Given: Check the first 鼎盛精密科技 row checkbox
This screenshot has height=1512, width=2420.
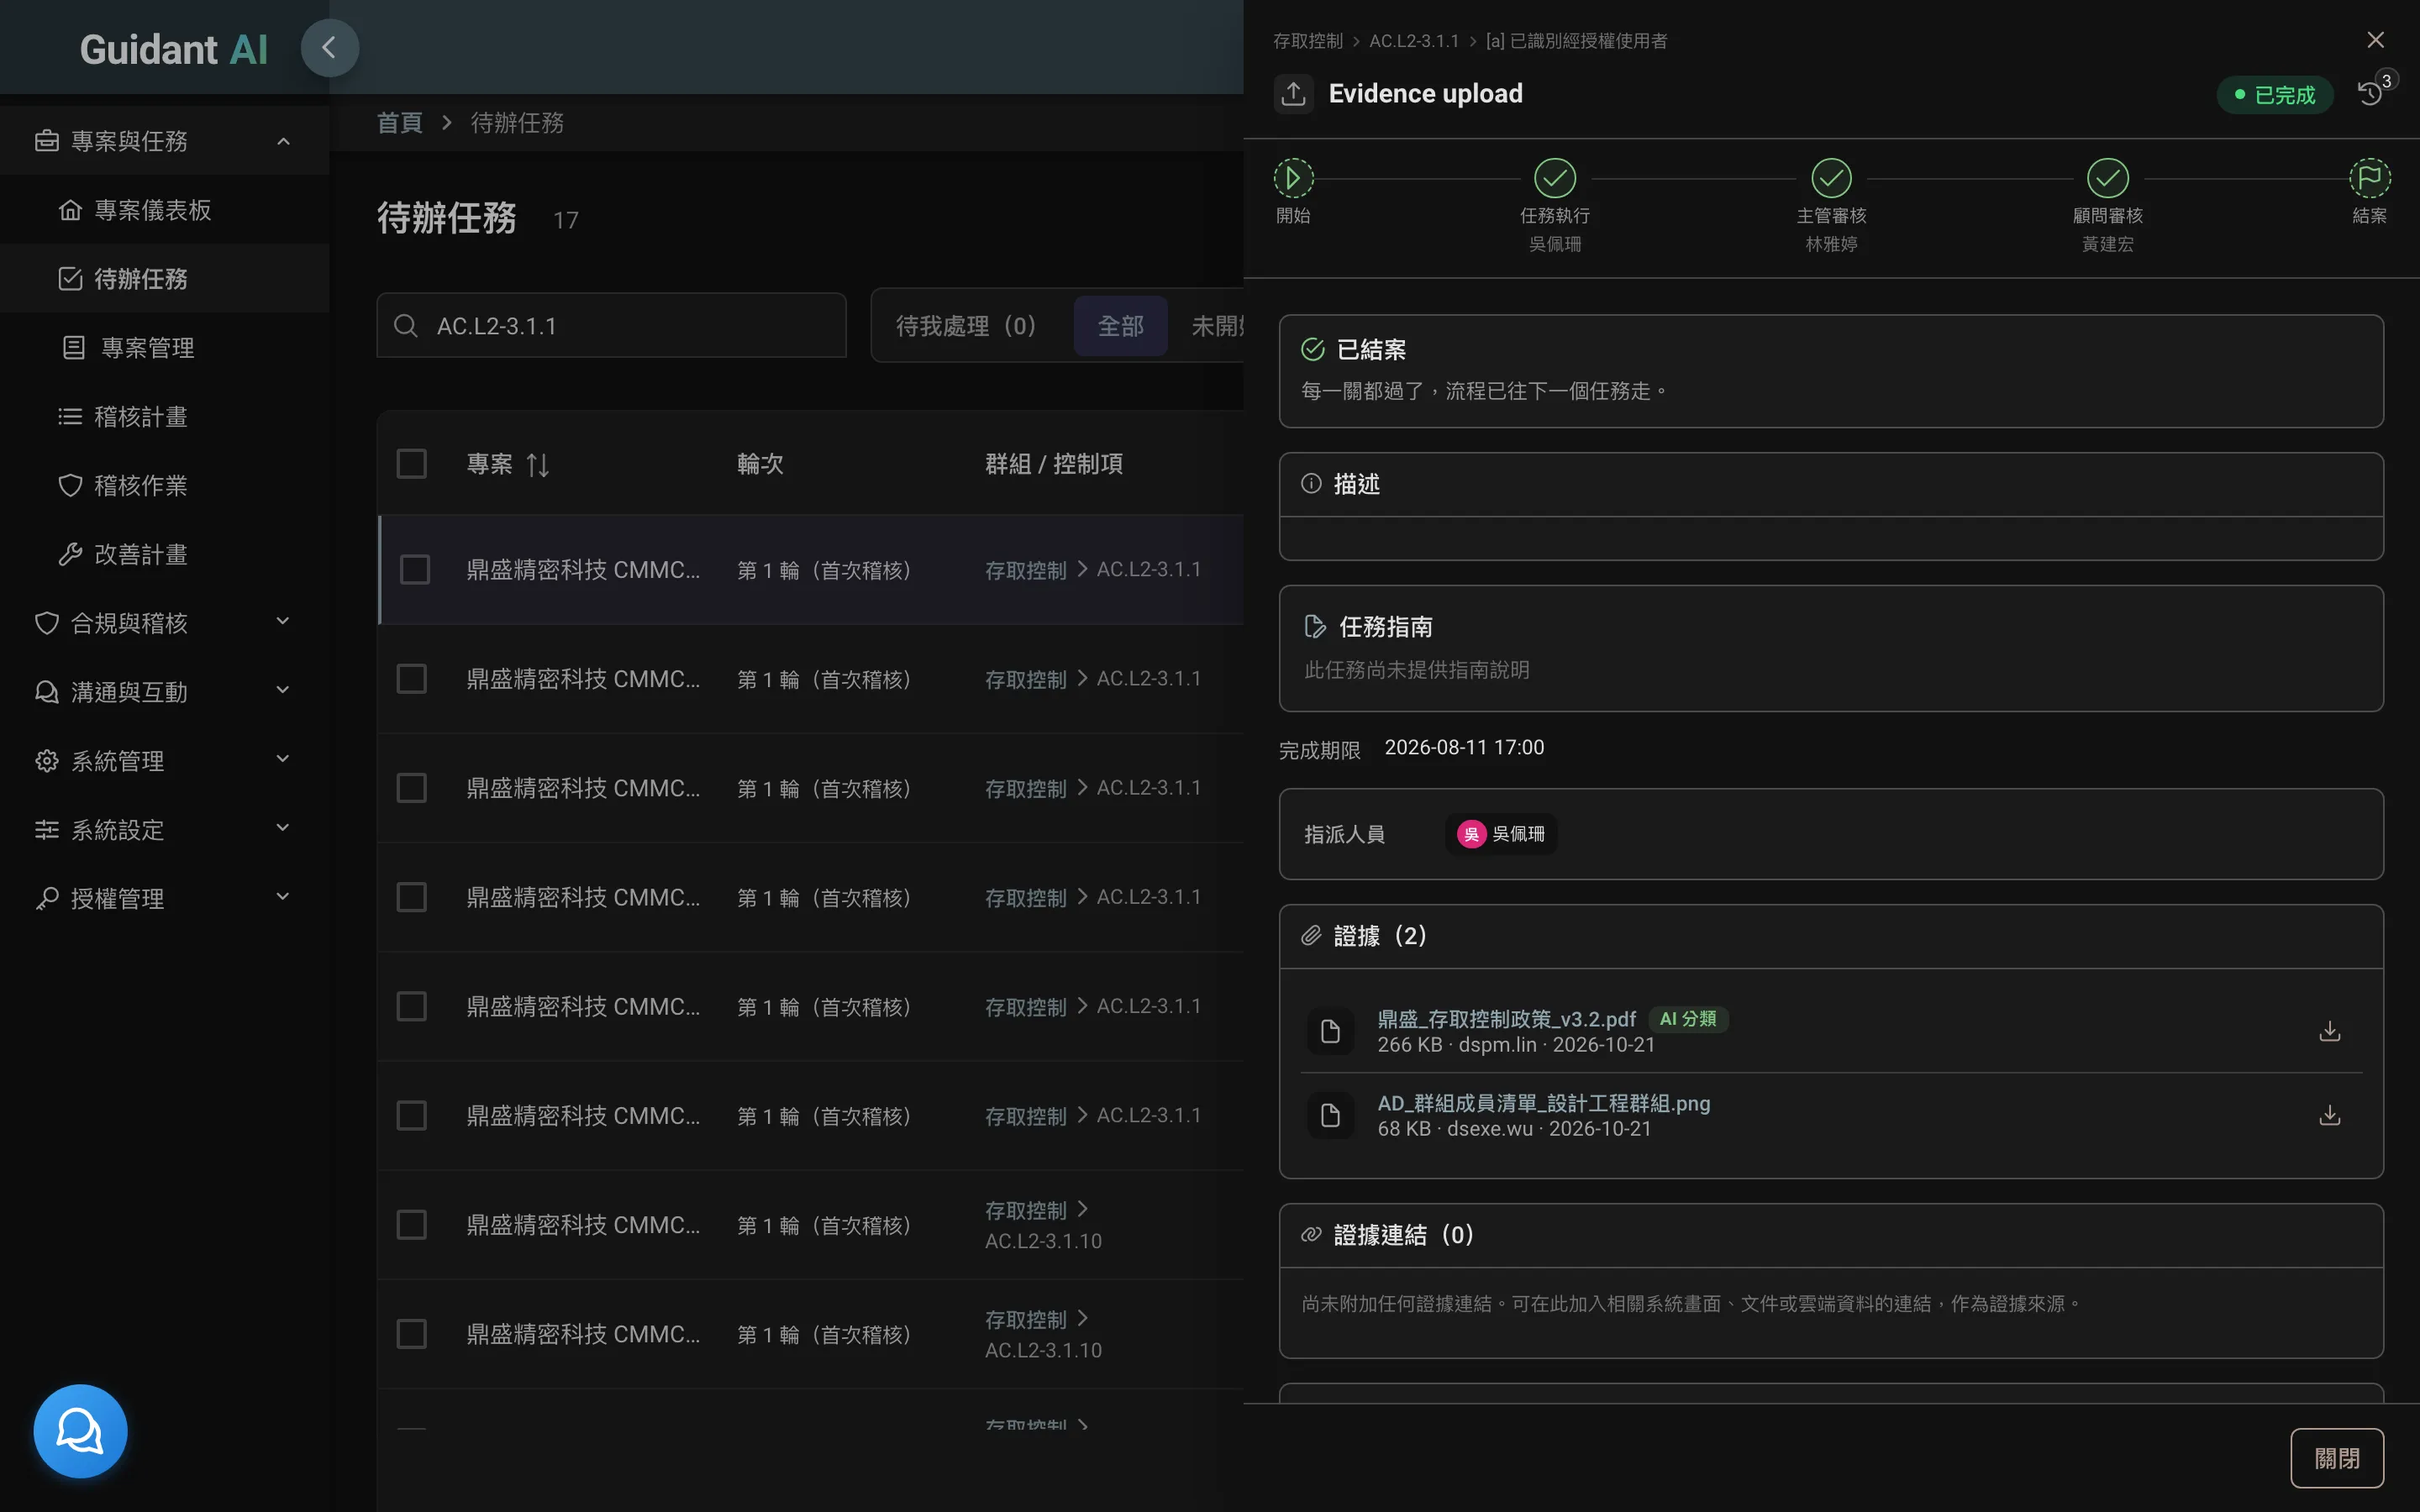Looking at the screenshot, I should coord(414,570).
